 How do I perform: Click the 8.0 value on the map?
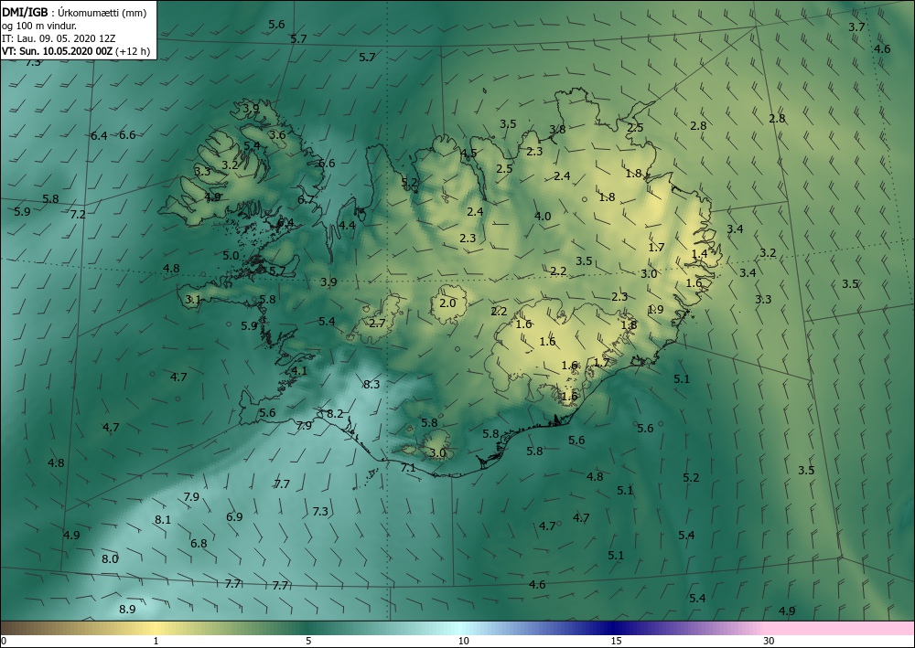pos(111,558)
